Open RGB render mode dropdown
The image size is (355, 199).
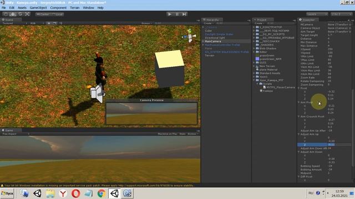(x=37, y=23)
